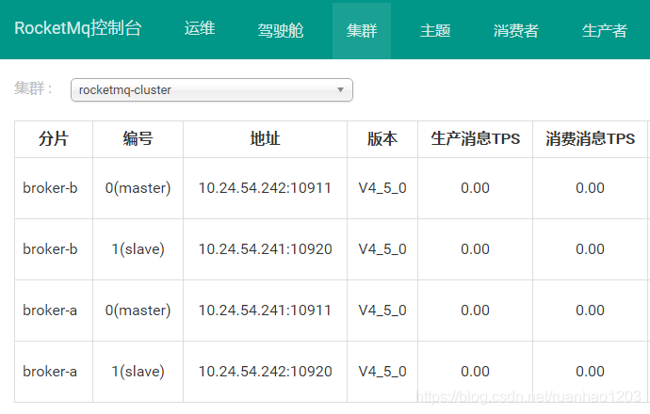
Task: Click the RocketMq控制台 logo title
Action: [x=78, y=28]
